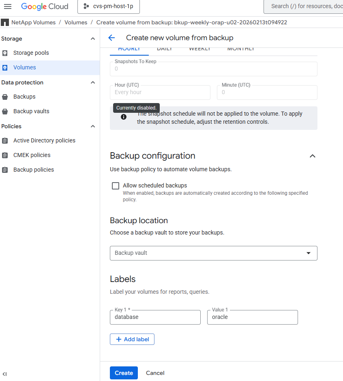Switch to the MONTHLY snapshot tab

(240, 48)
